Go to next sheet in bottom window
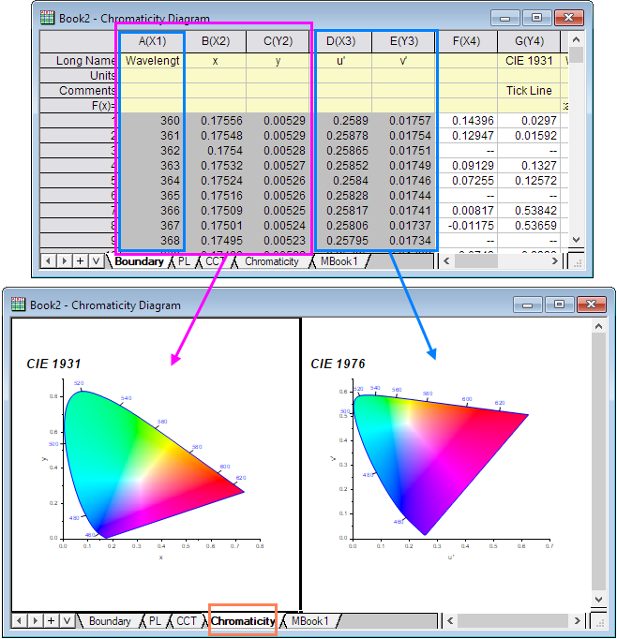Viewport: 617px width, 639px height. [35, 620]
